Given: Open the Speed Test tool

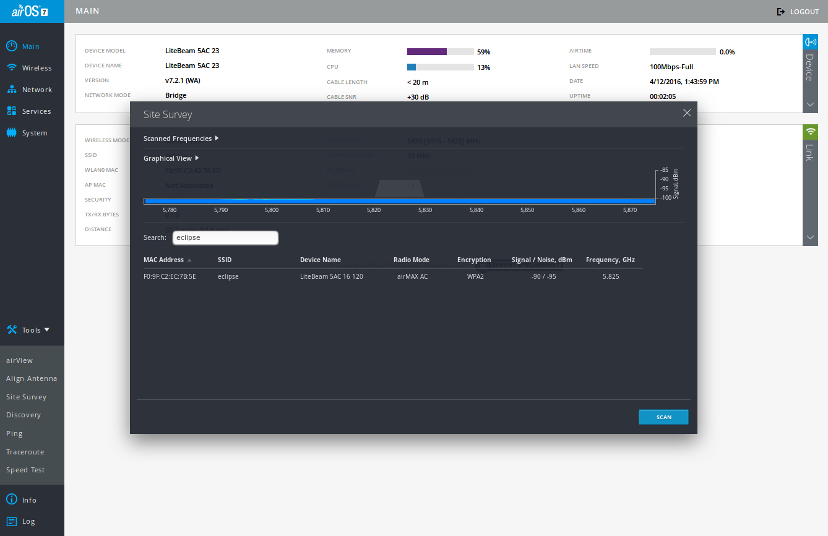Looking at the screenshot, I should pos(25,470).
